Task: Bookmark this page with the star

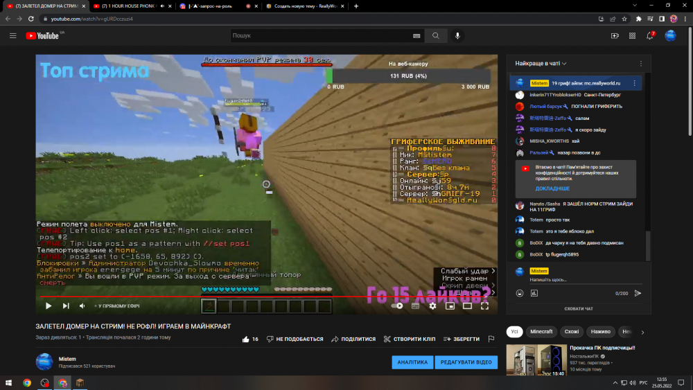Action: (624, 19)
